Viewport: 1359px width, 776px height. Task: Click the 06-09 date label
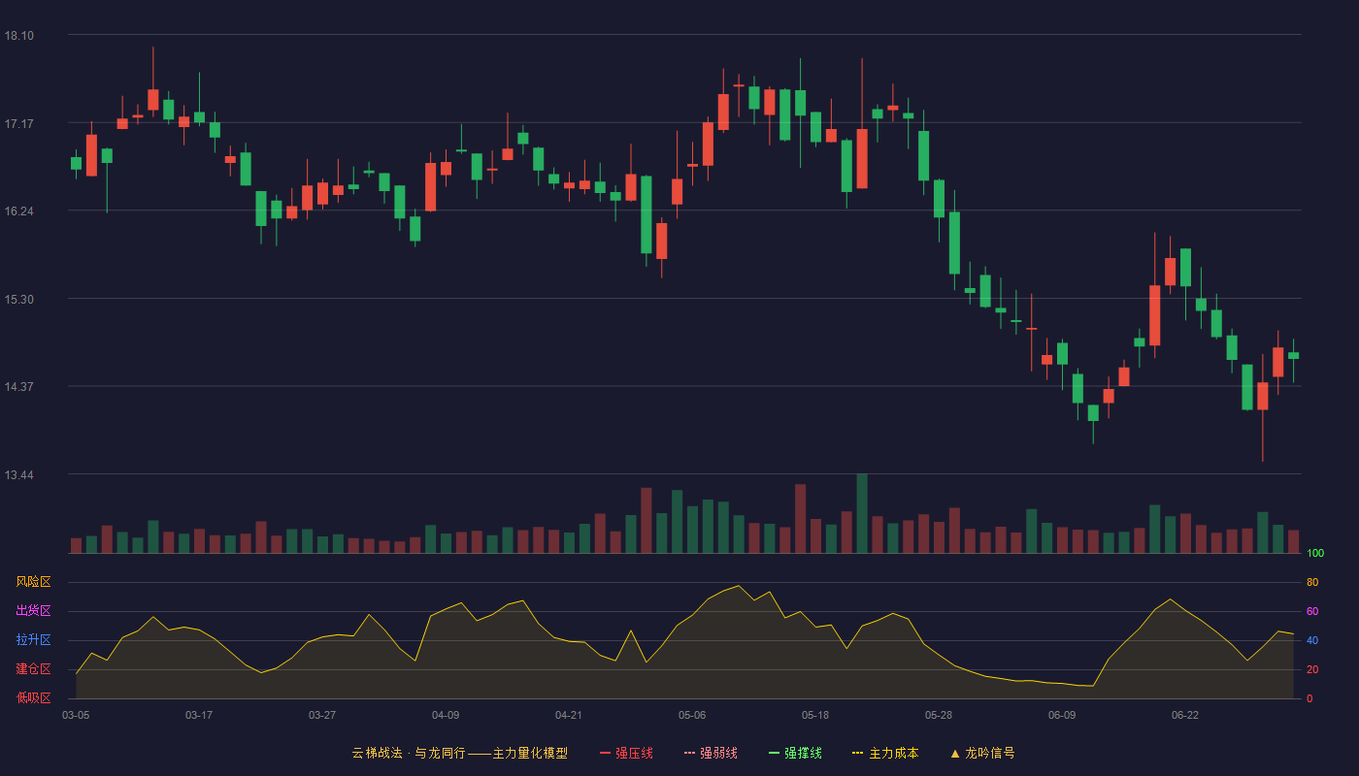tap(1062, 715)
